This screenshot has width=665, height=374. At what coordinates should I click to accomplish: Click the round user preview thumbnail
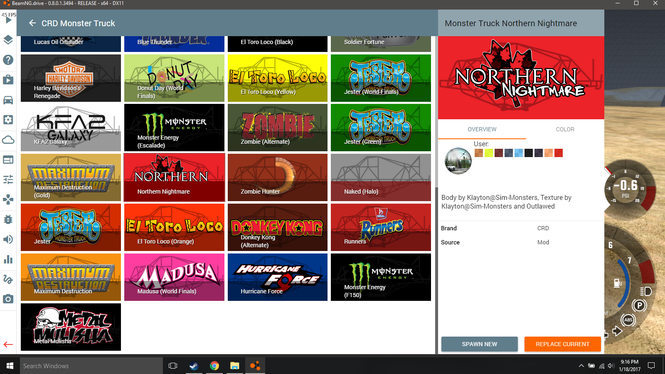click(458, 161)
